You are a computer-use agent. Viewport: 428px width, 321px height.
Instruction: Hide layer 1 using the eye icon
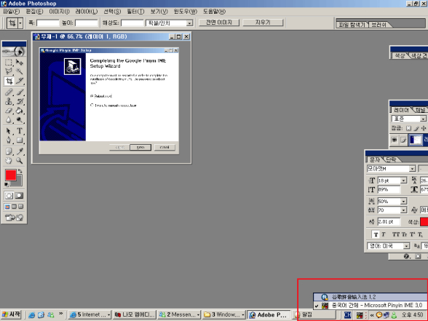[395, 140]
